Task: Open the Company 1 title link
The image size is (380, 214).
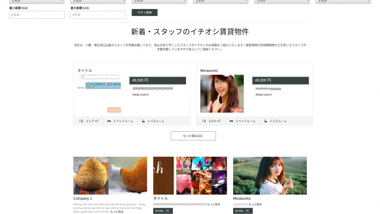Action: (83, 199)
